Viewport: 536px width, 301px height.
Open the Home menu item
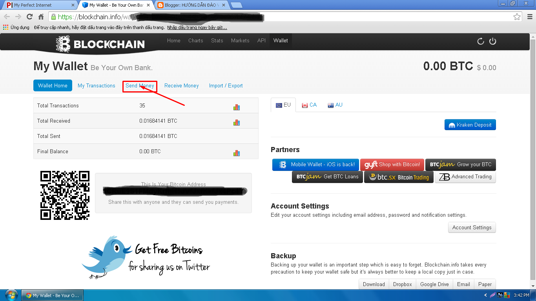pyautogui.click(x=174, y=40)
